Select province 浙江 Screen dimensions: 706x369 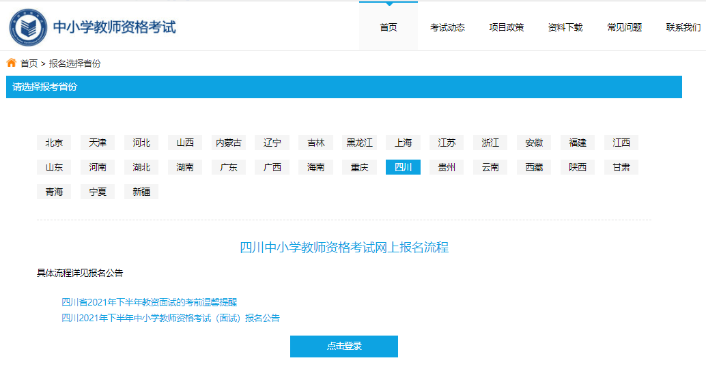(x=490, y=143)
